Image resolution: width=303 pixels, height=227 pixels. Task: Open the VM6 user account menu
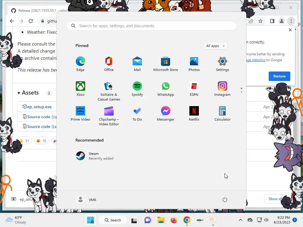tap(86, 200)
